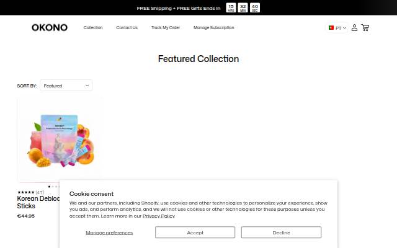Open the Korean Debloat Sticks product image
The width and height of the screenshot is (397, 248).
(60, 139)
